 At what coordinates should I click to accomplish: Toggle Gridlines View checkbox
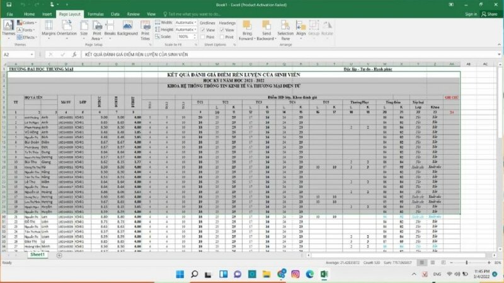[x=203, y=30]
